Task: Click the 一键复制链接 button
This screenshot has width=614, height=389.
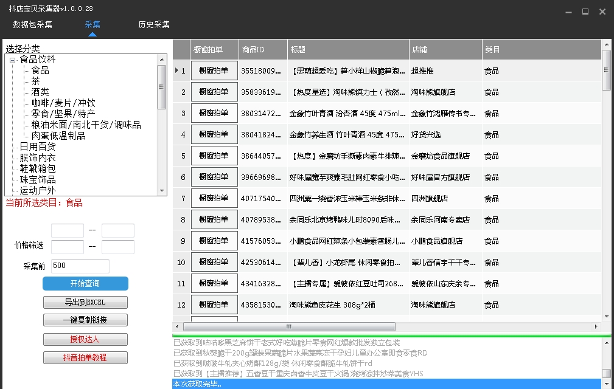Action: pos(85,320)
